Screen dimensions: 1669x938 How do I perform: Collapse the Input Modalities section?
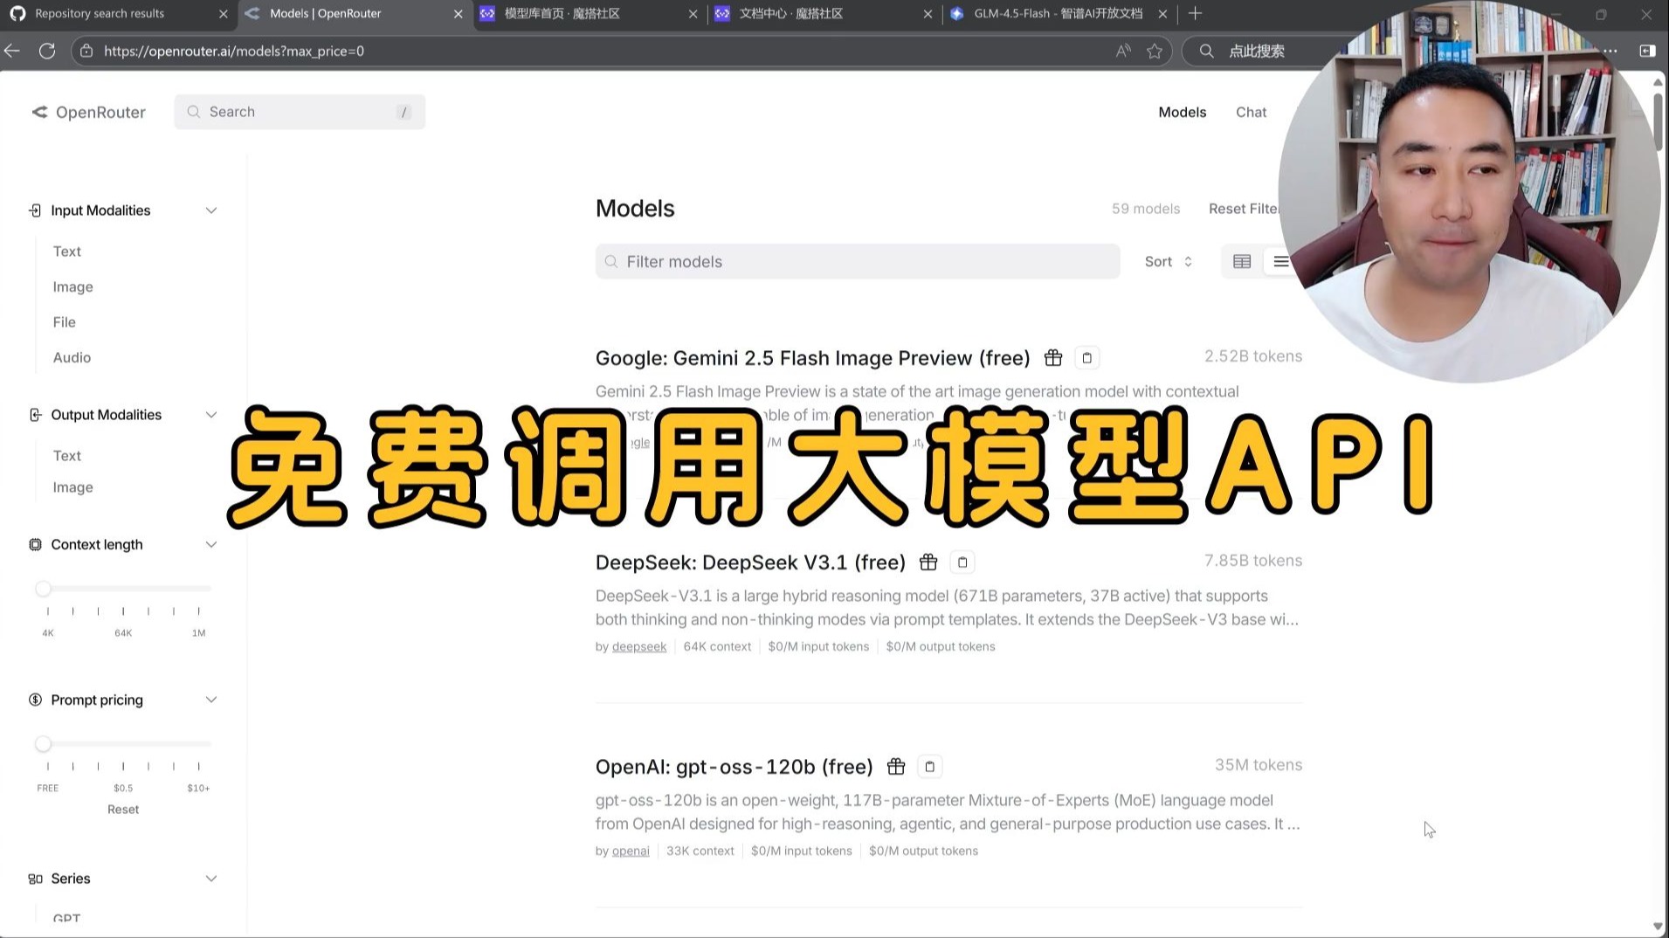tap(211, 210)
